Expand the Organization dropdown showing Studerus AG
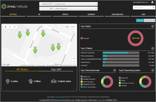 point(76,4)
